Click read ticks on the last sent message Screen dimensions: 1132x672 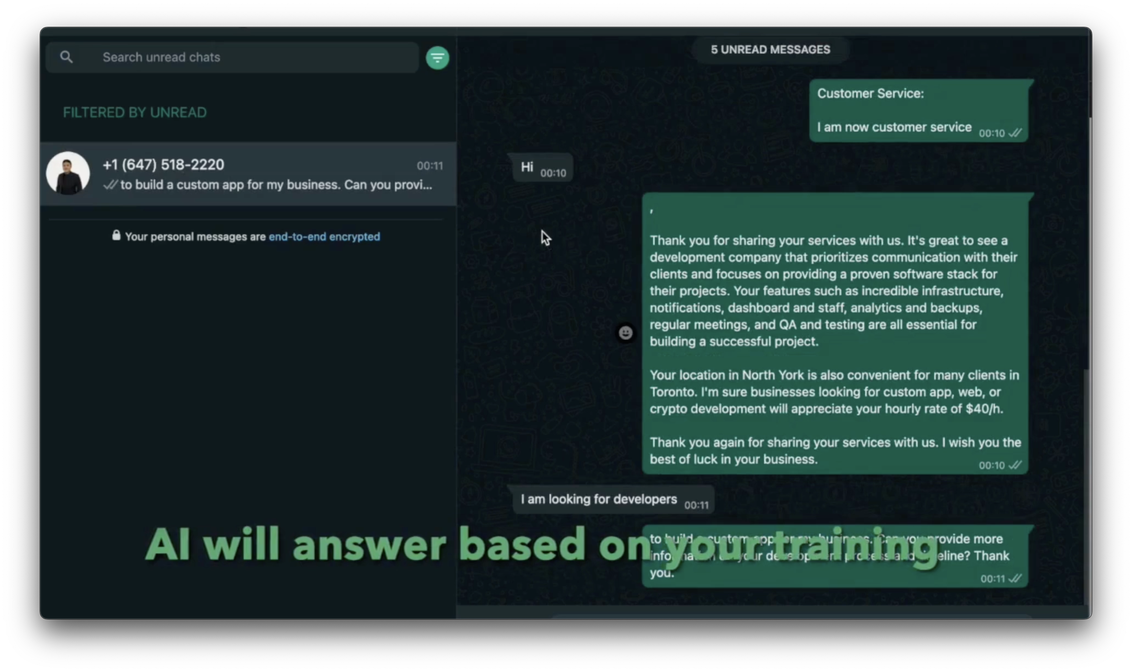[1015, 578]
